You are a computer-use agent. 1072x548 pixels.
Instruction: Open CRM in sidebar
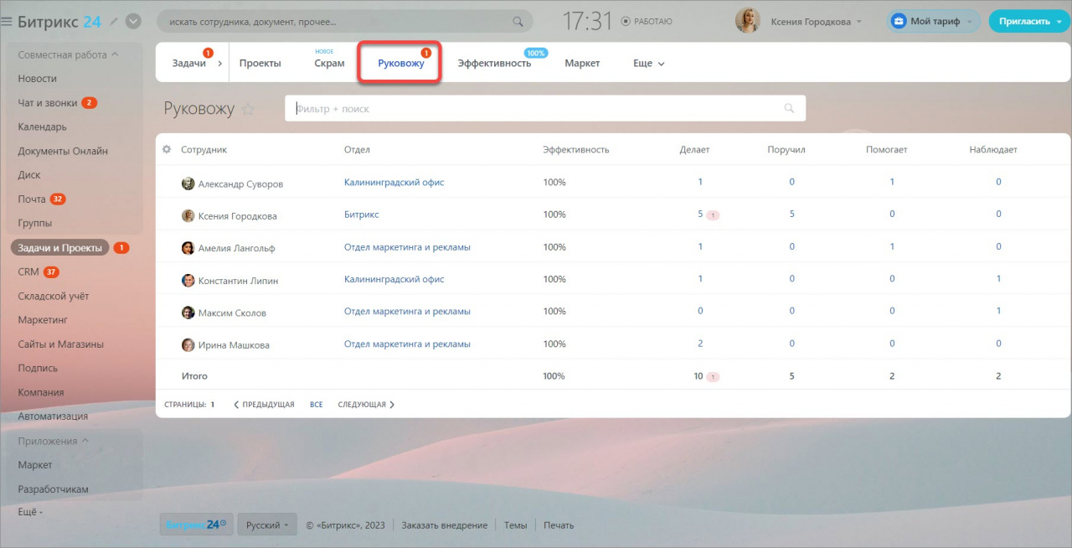(28, 271)
